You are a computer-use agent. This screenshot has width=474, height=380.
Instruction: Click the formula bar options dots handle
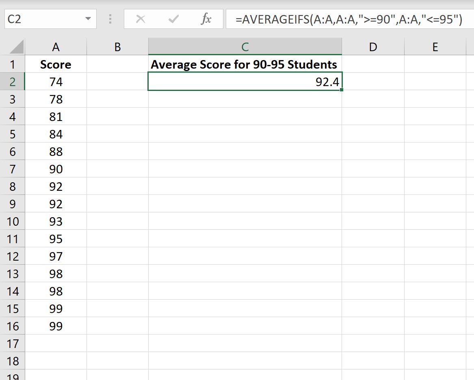(x=110, y=19)
